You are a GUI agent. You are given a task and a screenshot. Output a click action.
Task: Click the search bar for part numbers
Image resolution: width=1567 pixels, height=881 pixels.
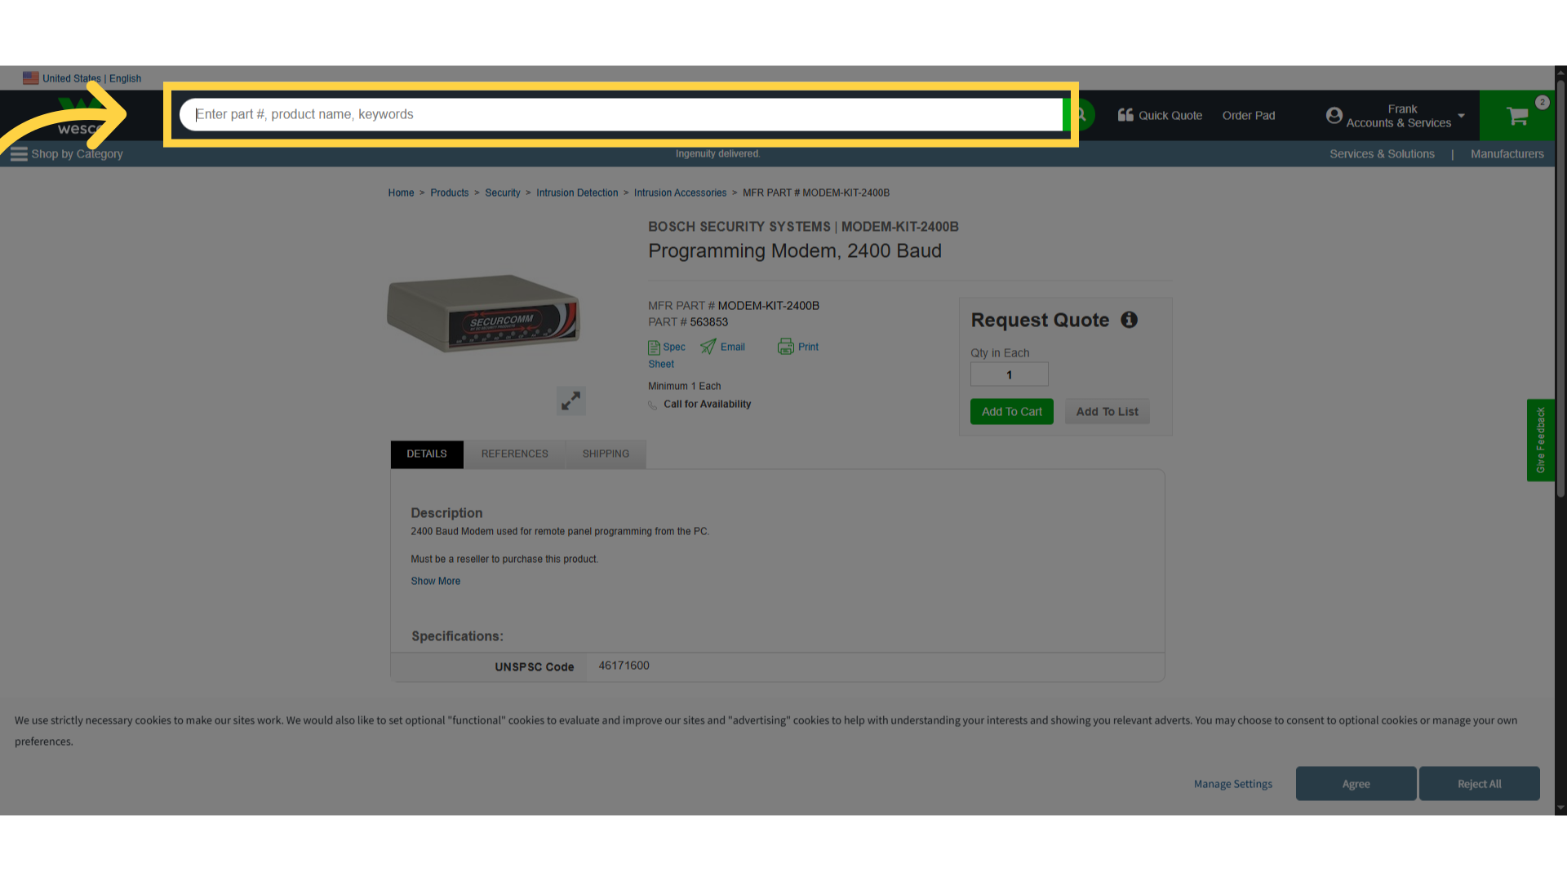click(620, 114)
